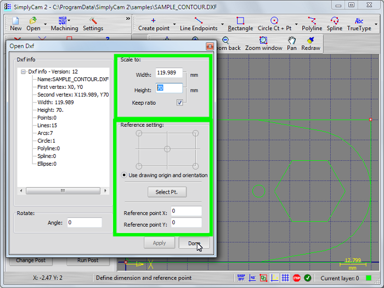Click the green current layer color swatch

point(369,278)
